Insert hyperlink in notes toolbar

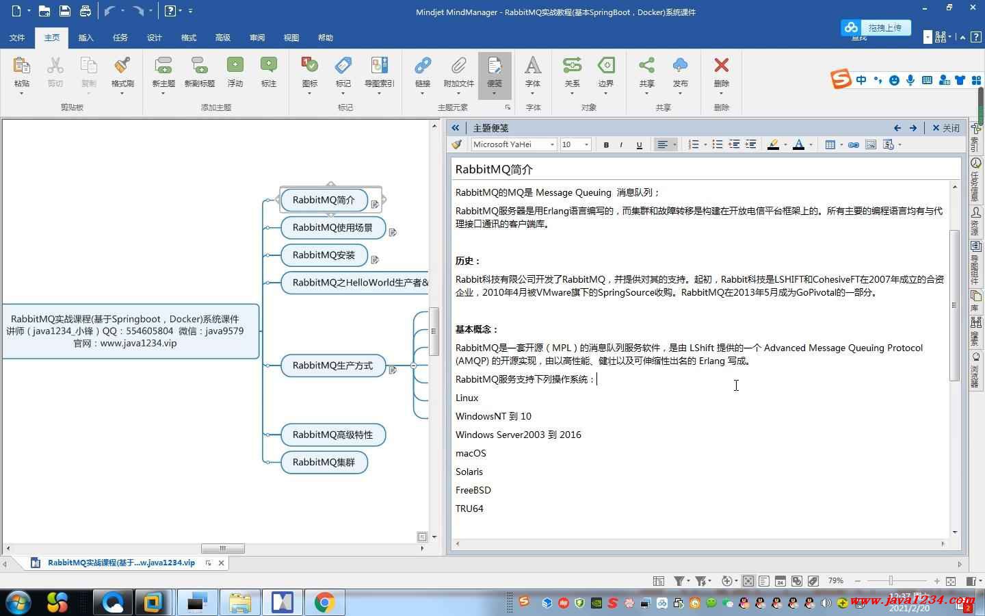pos(853,144)
